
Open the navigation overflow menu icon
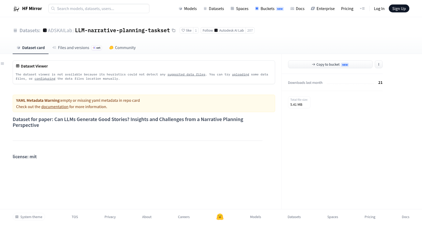(x=362, y=9)
